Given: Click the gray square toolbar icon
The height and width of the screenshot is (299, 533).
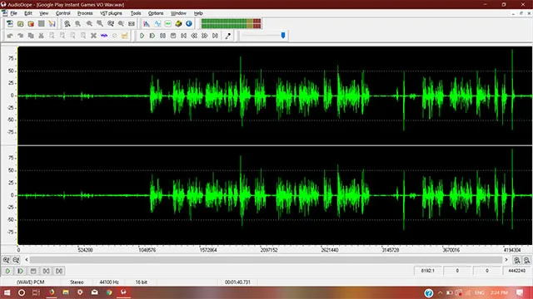Looking at the screenshot, I should point(41,24).
